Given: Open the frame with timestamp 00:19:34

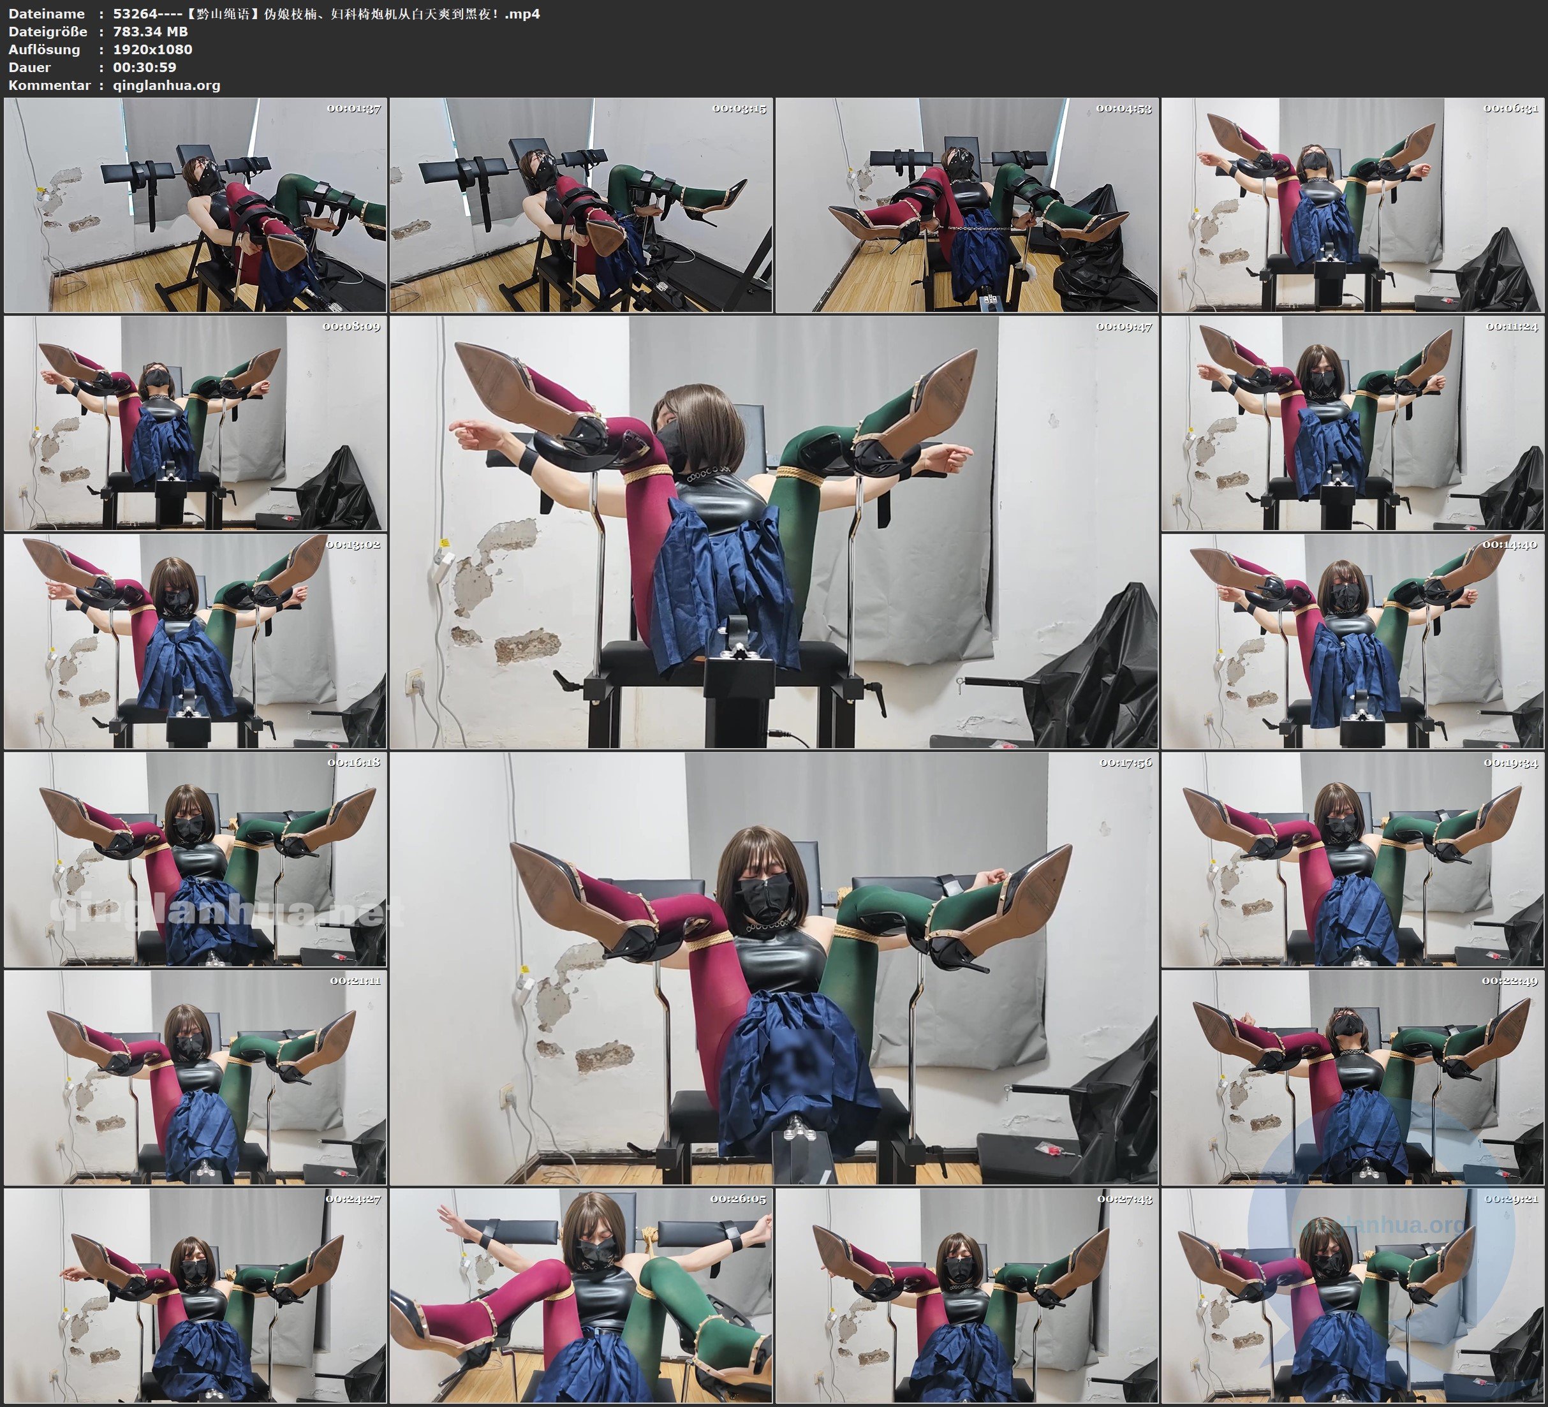Looking at the screenshot, I should coord(1353,859).
